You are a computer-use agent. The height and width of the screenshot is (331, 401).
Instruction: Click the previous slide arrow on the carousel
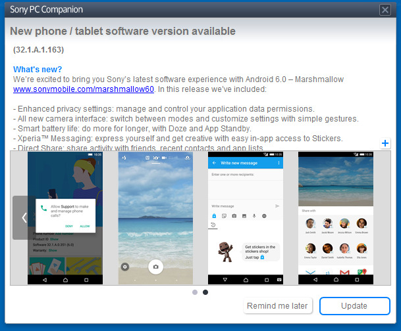pos(24,217)
